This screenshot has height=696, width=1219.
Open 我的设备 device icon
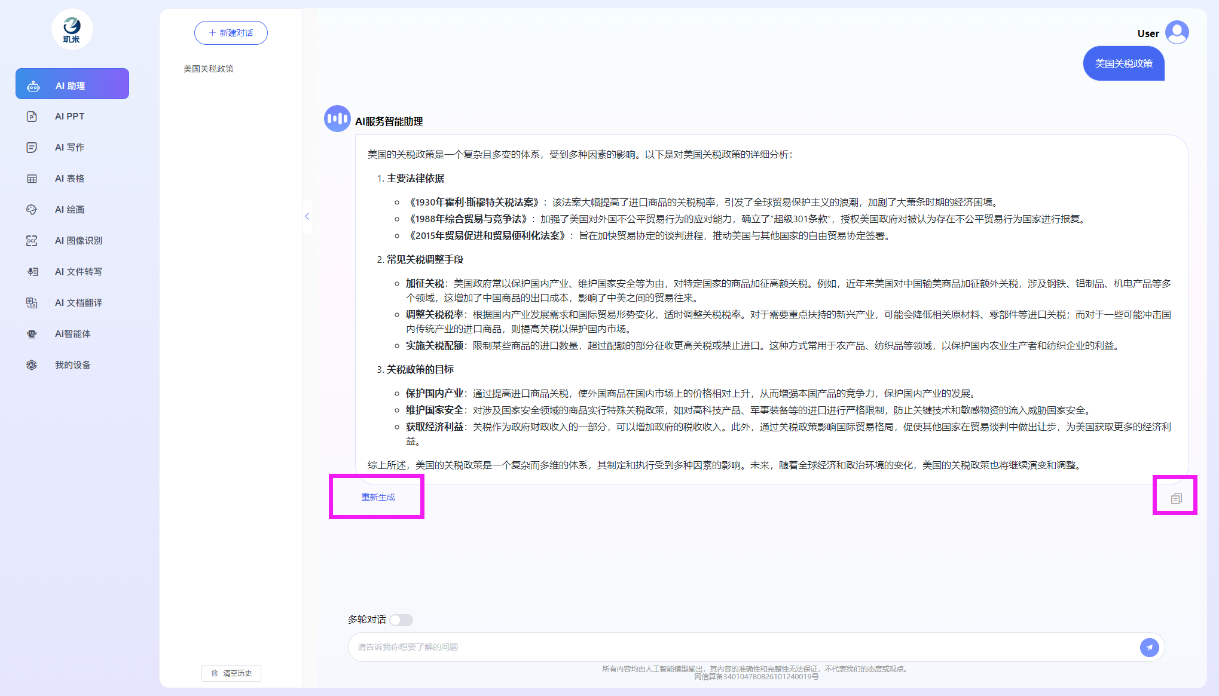[x=32, y=365]
